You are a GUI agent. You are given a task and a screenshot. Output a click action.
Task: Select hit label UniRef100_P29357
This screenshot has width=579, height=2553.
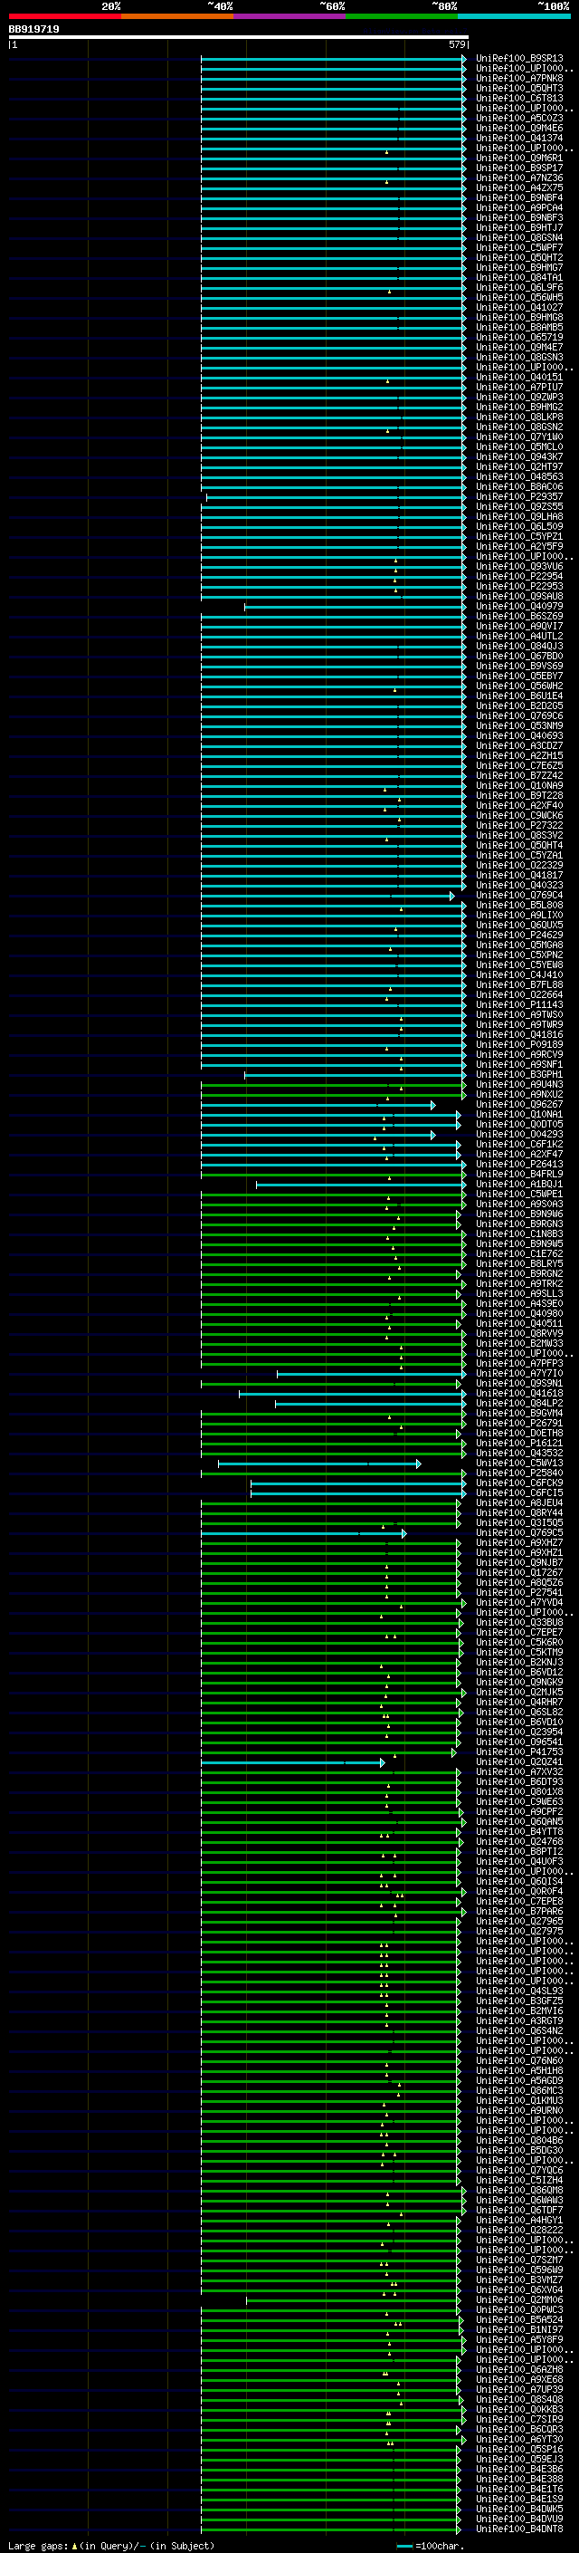pos(519,496)
